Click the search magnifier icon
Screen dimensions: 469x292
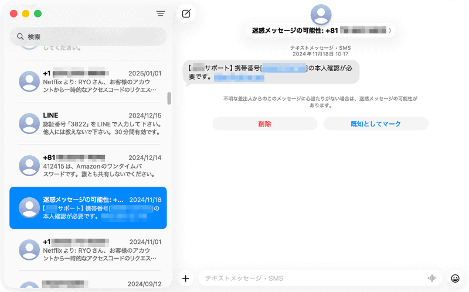point(20,36)
